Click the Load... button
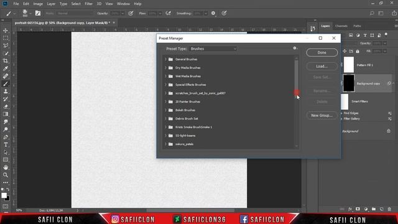This screenshot has width=398, height=224. [322, 67]
